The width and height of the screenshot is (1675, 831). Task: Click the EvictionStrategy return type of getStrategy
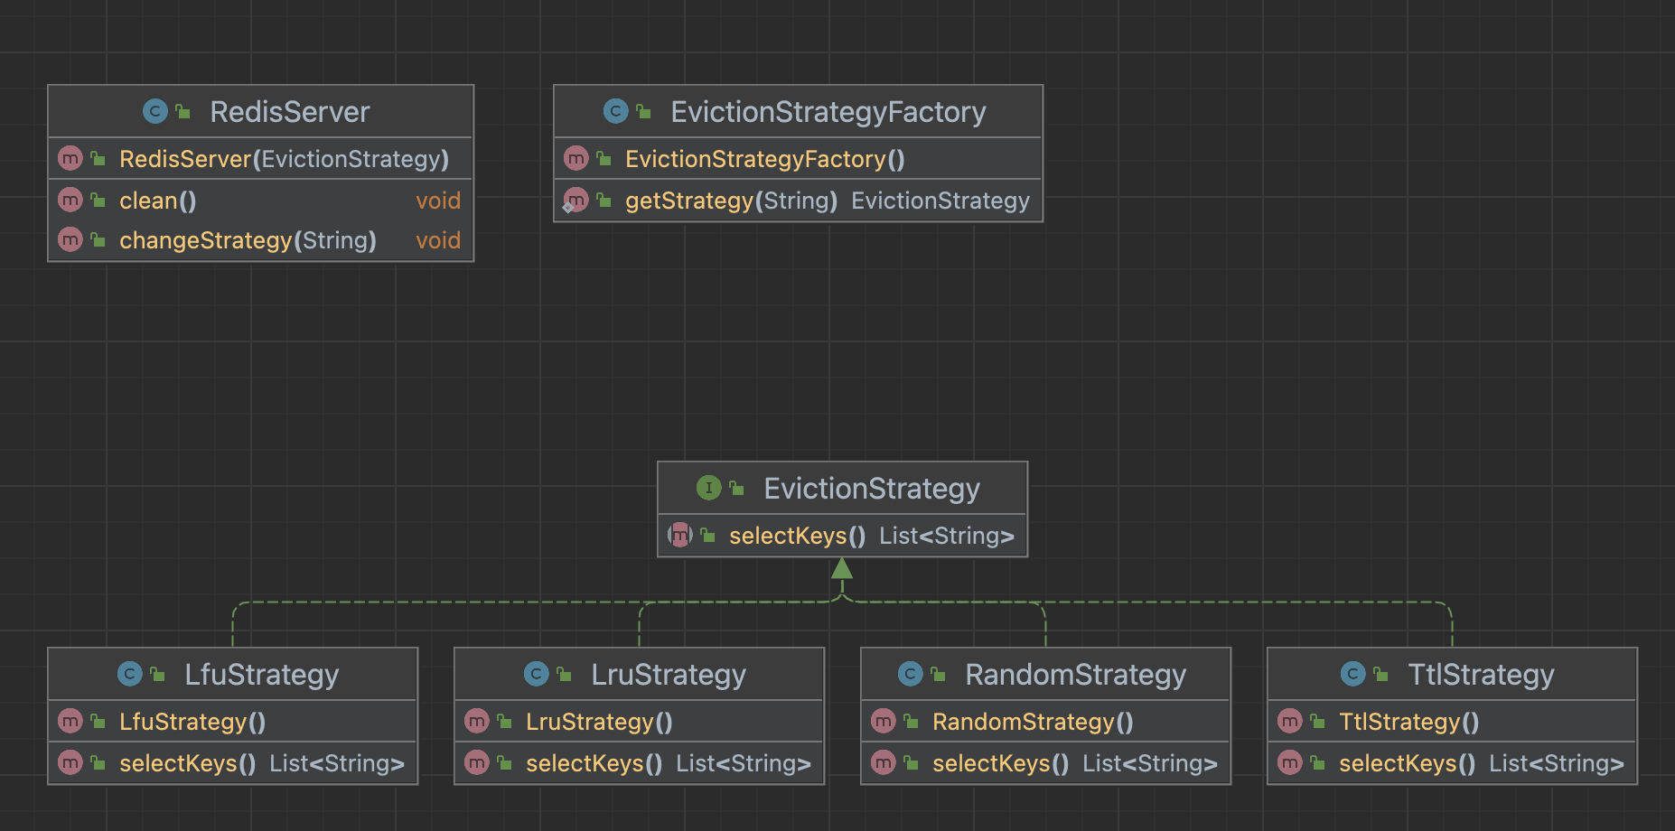[x=940, y=201]
